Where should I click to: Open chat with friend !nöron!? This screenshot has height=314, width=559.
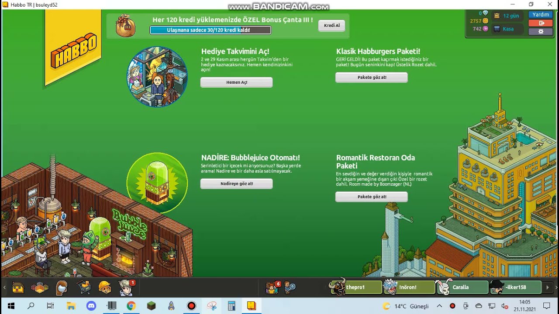point(409,287)
